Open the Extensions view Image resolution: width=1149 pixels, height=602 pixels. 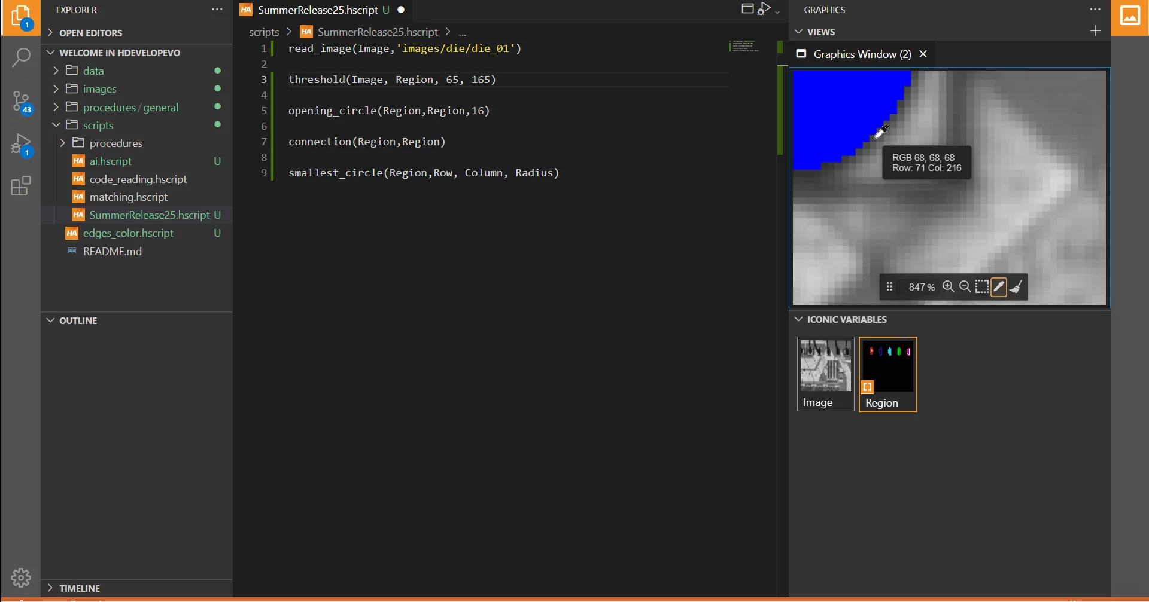click(21, 186)
